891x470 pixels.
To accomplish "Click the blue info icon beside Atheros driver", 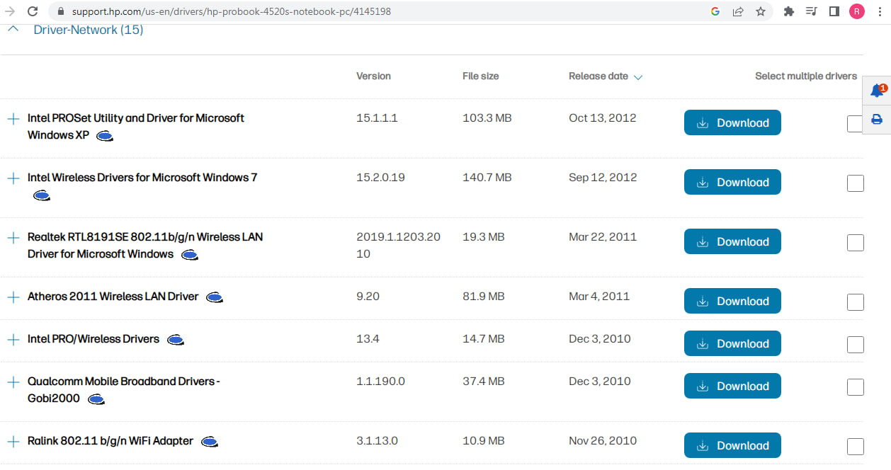I will [215, 297].
